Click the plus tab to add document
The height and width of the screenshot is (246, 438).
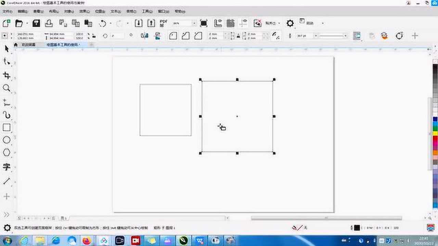tap(91, 45)
